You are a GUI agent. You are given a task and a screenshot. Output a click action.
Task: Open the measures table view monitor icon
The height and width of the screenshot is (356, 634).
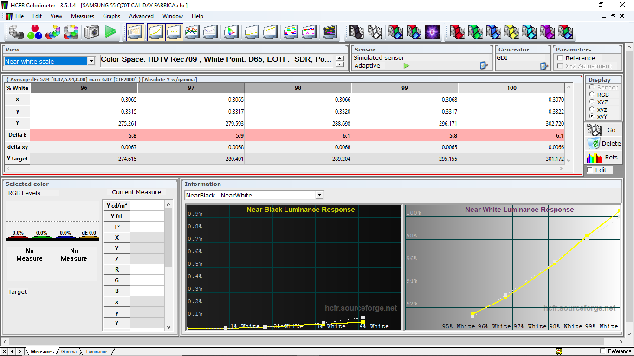(x=136, y=32)
